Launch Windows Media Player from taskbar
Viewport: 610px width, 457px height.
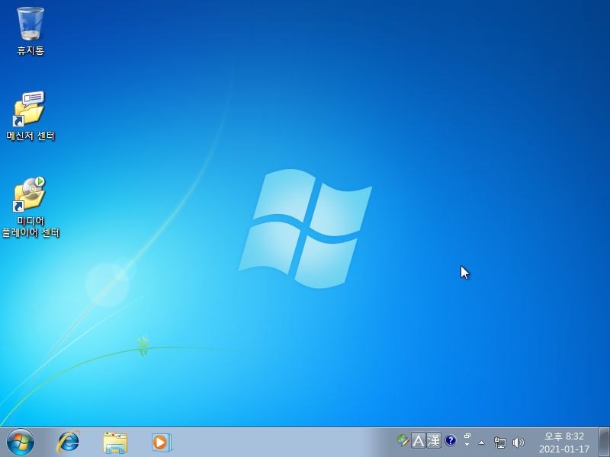click(162, 443)
